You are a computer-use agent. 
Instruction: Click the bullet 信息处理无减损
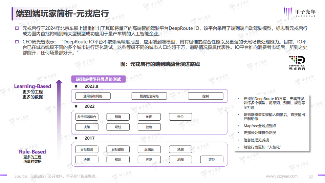(256, 140)
